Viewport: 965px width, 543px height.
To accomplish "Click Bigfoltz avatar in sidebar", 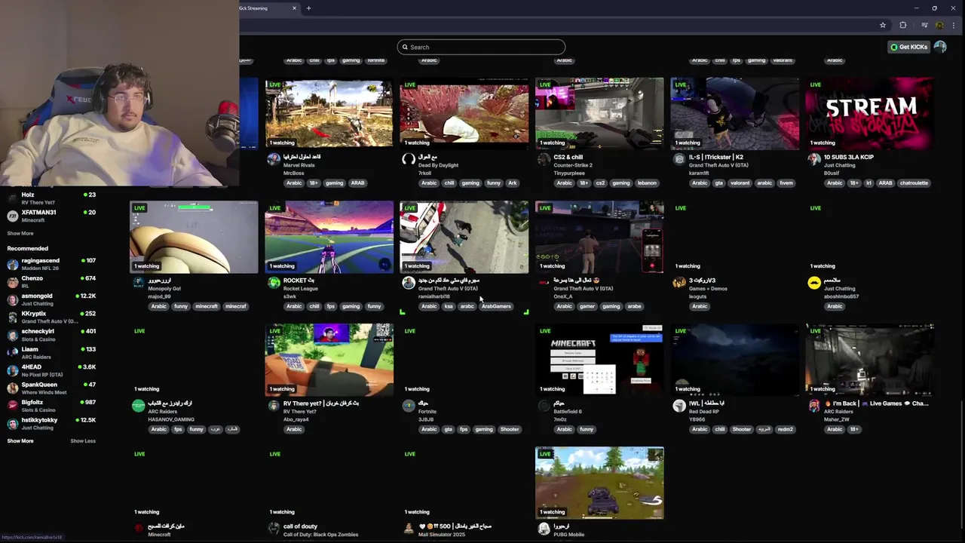I will [12, 406].
